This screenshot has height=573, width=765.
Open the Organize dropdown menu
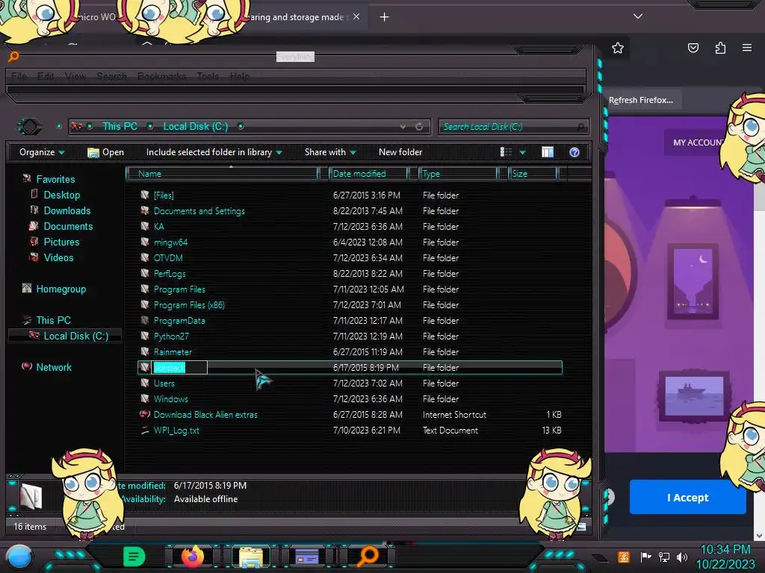click(42, 152)
